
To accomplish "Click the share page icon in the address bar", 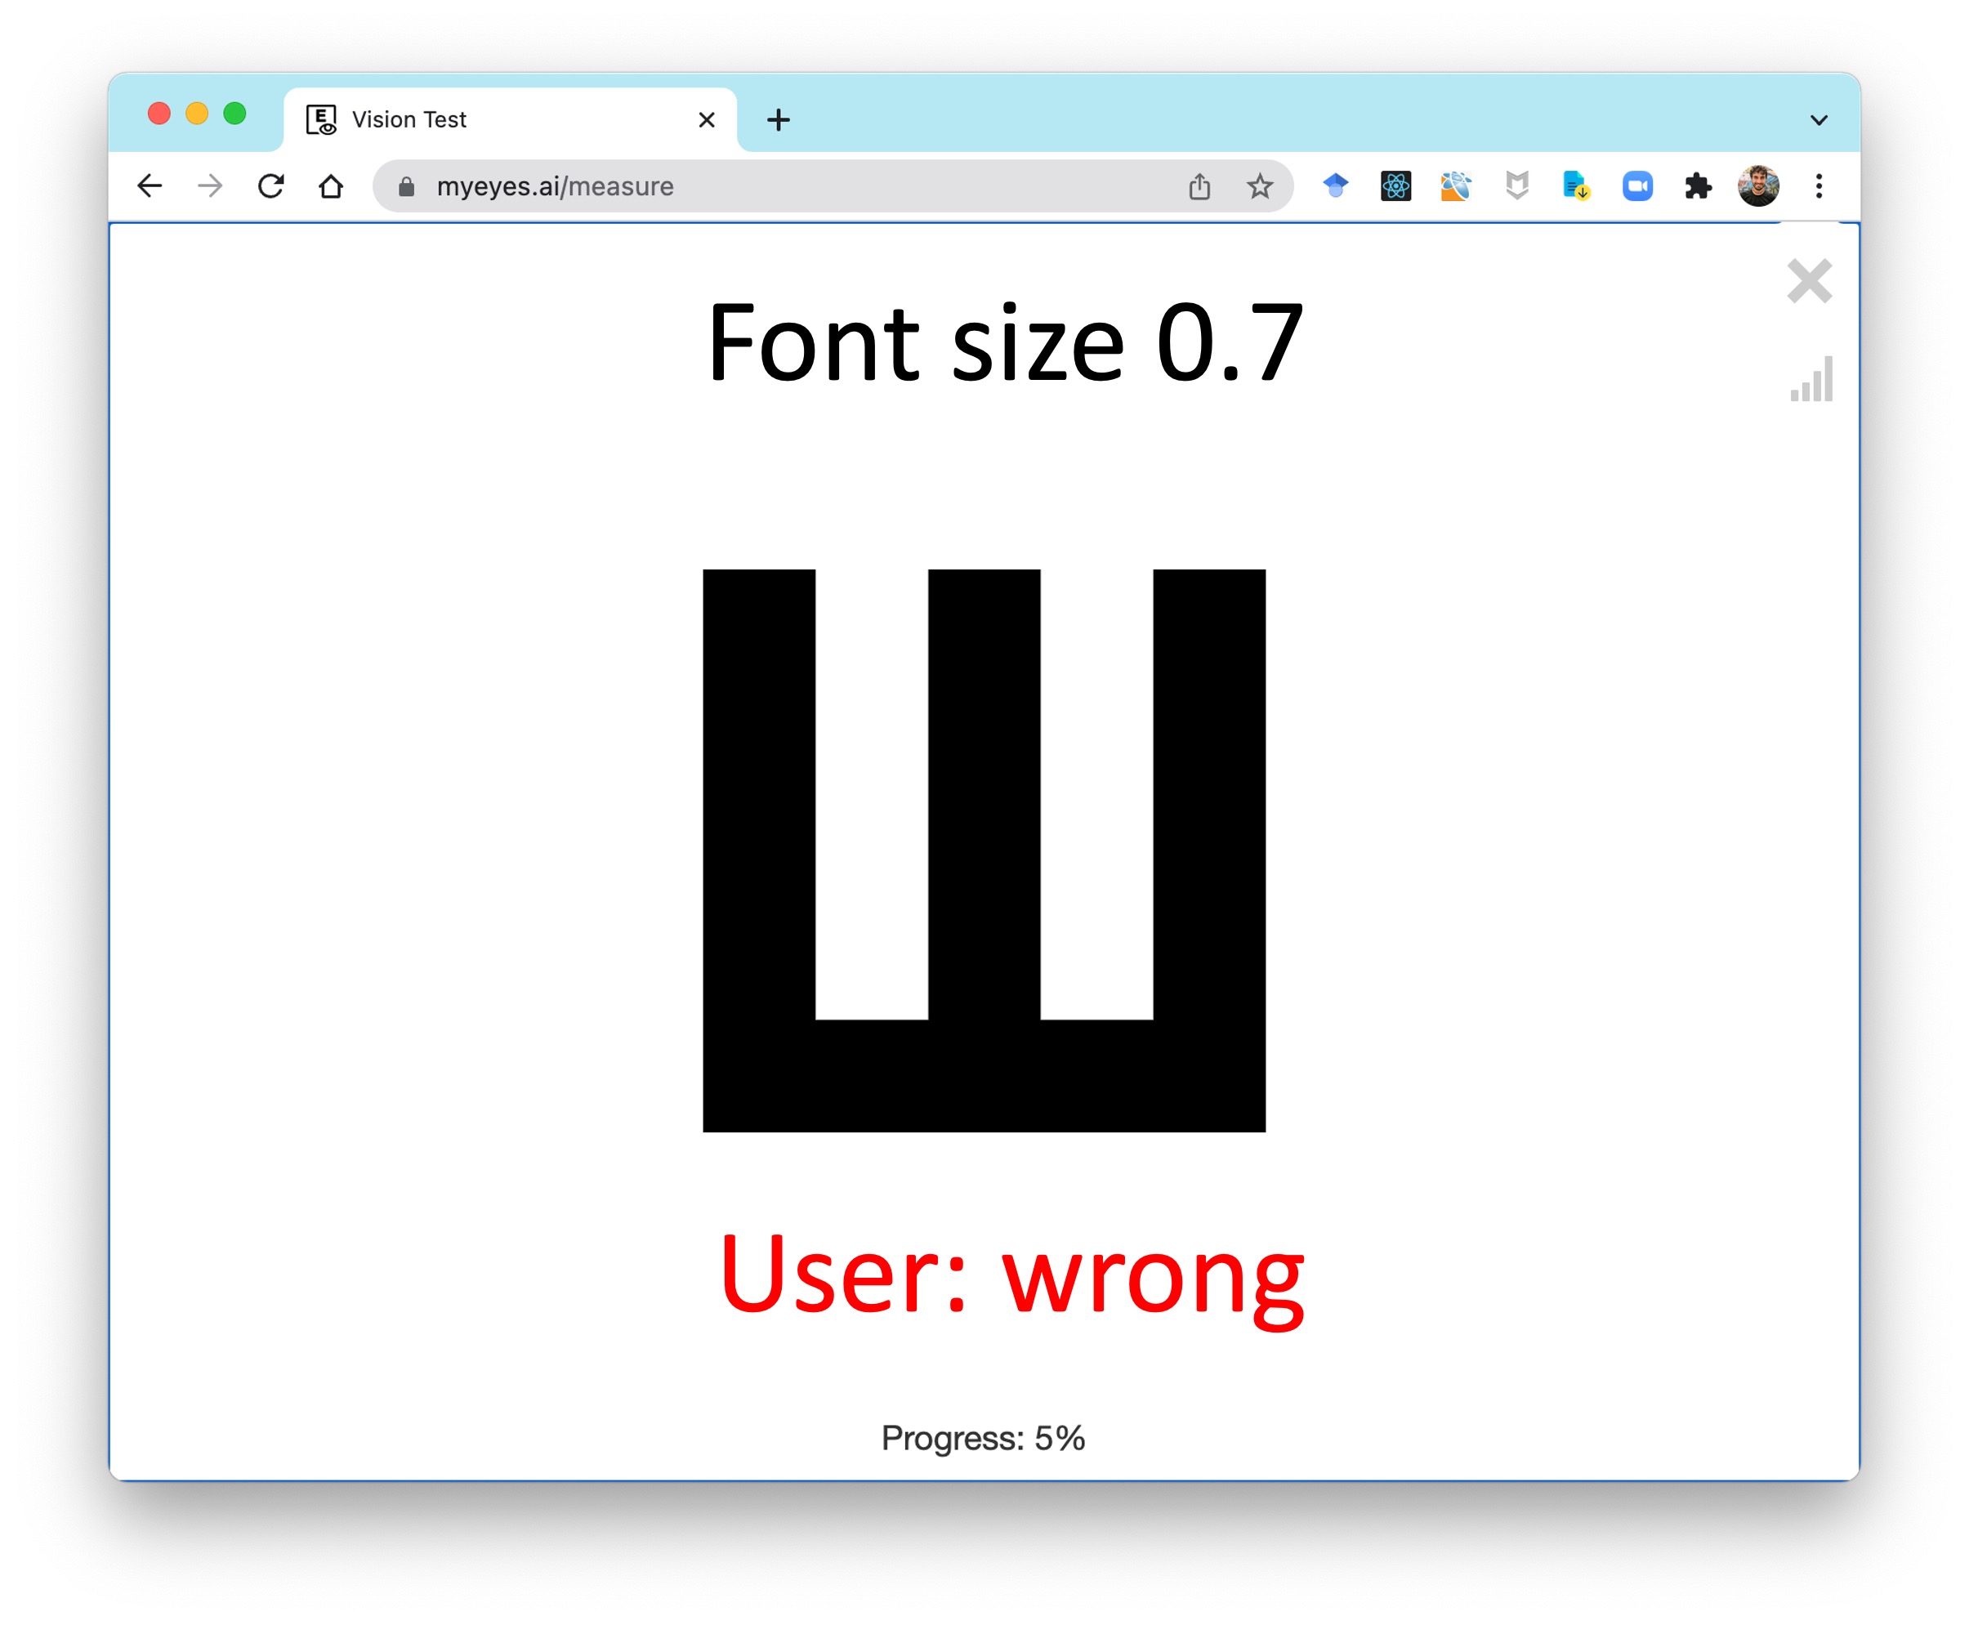I will (1199, 186).
